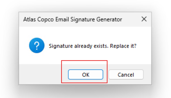Keep the existing signature by selecting Cancel
The width and height of the screenshot is (171, 98).
coord(126,75)
